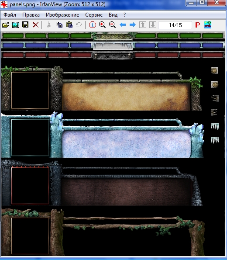Viewport: 227px width, 260px height.
Task: Click the Open file folder icon
Action: pyautogui.click(x=6, y=25)
